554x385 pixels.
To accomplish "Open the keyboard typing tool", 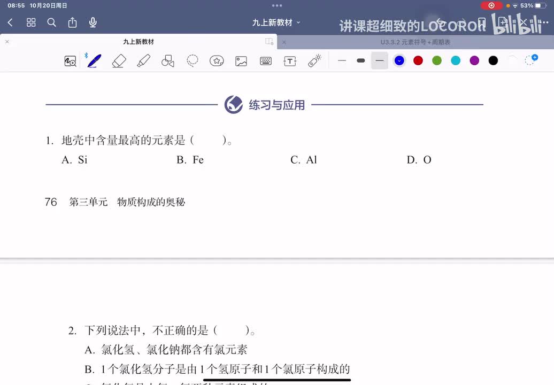I will pos(266,61).
